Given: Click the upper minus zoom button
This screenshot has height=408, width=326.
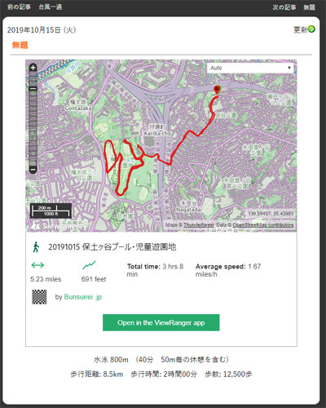Looking at the screenshot, I should 33,89.
